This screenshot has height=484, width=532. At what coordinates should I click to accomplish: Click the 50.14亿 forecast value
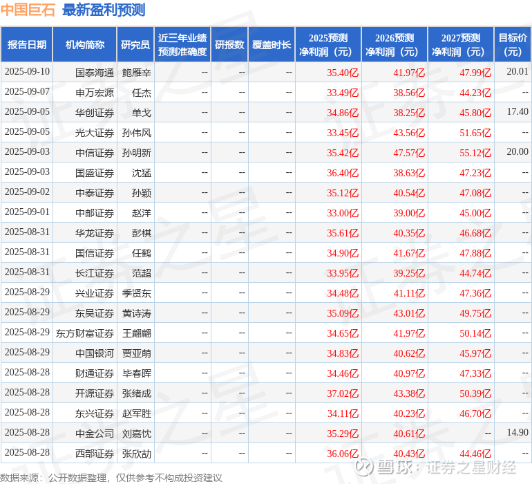tap(475, 333)
